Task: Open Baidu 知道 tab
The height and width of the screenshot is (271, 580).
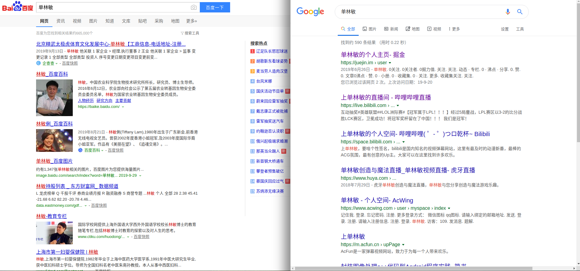Action: (110, 21)
